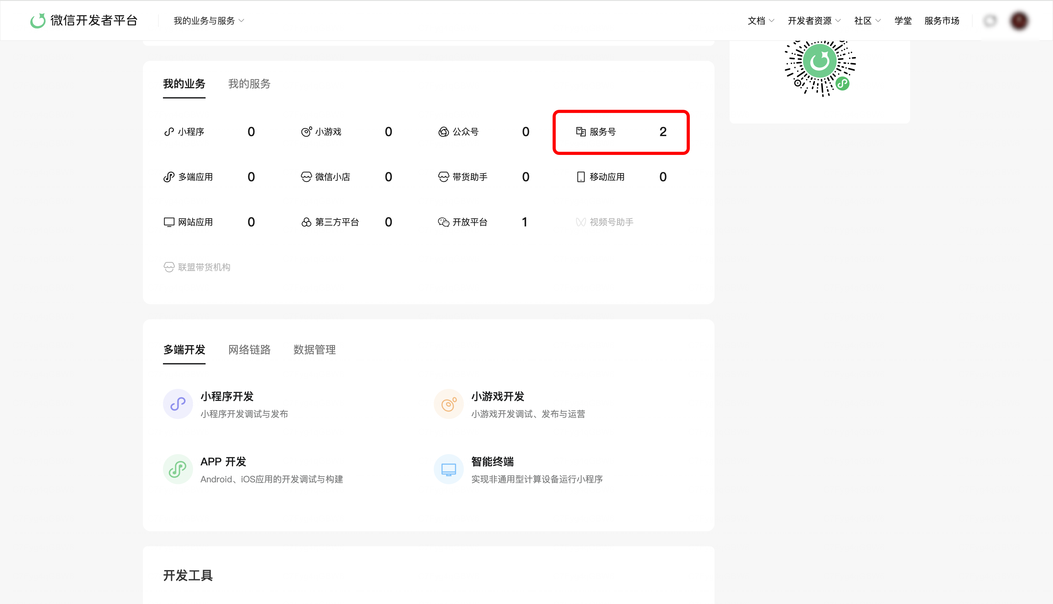Click the 网站应用 monitor icon
Image resolution: width=1053 pixels, height=604 pixels.
pos(169,222)
